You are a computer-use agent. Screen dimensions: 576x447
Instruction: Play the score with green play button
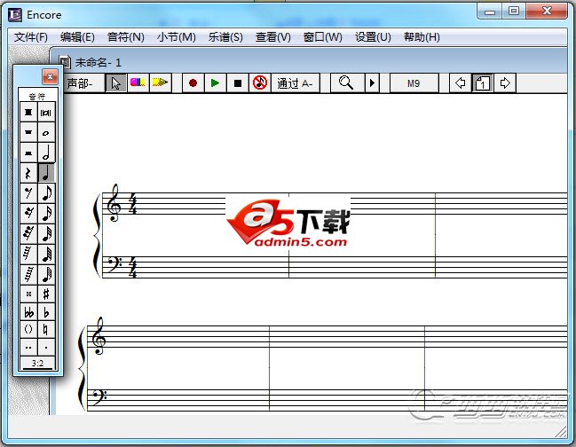click(x=216, y=83)
